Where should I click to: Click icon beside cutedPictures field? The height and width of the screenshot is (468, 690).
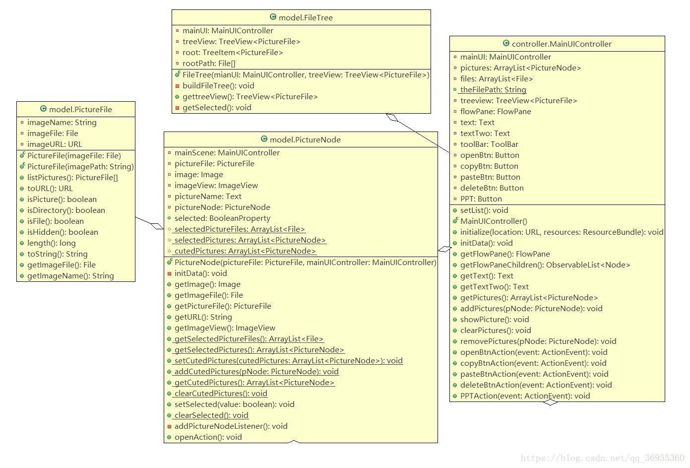pyautogui.click(x=170, y=251)
